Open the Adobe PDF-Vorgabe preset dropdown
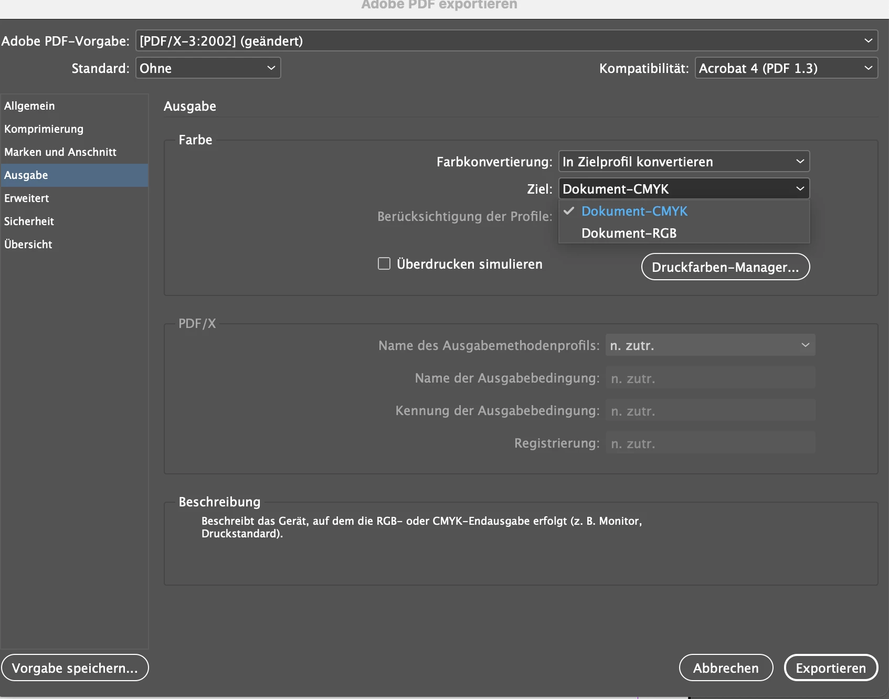Screen dimensions: 889x699 click(506, 40)
